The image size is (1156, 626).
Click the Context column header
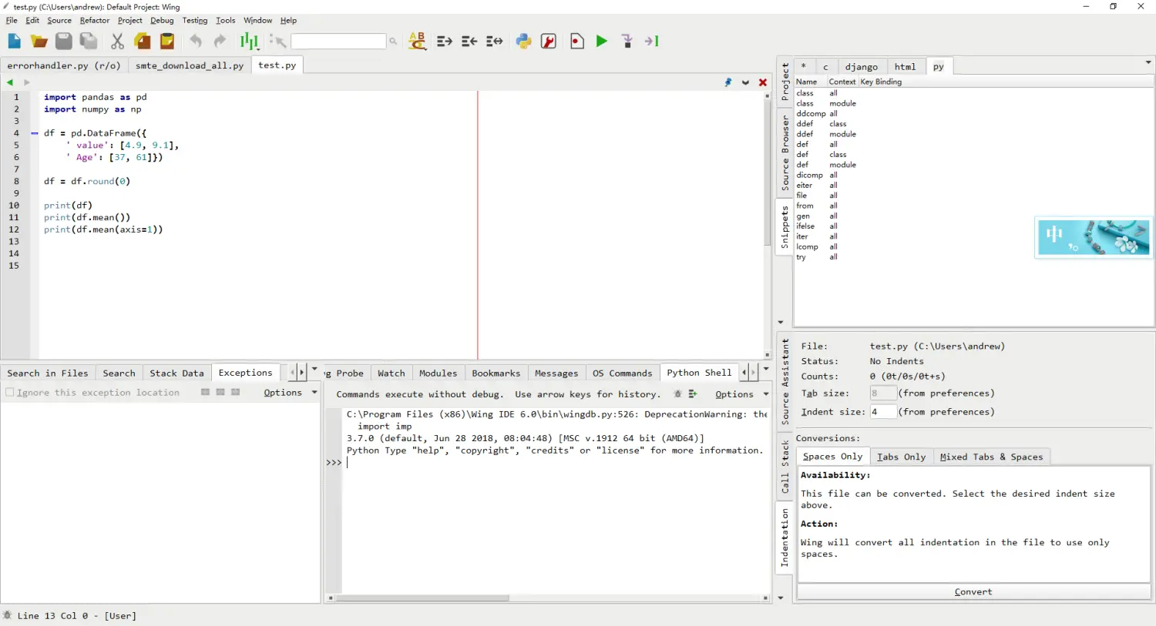coord(842,82)
